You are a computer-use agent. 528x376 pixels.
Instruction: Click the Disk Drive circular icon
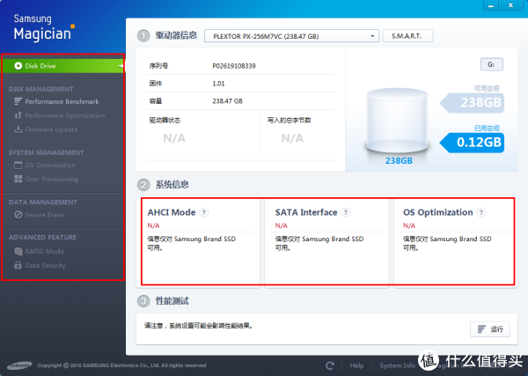(x=18, y=66)
